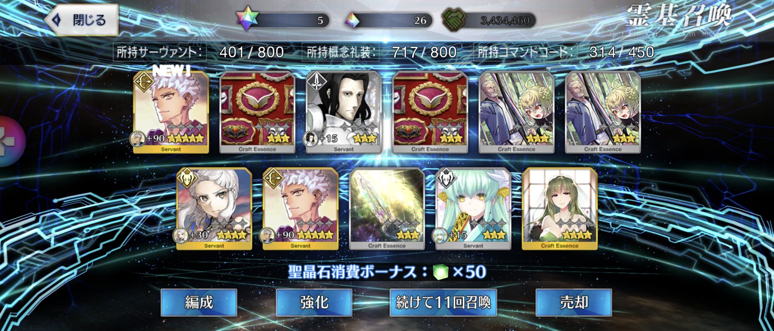Viewport: 774px width, 331px height.
Task: Open the 売却 sell button
Action: point(574,302)
